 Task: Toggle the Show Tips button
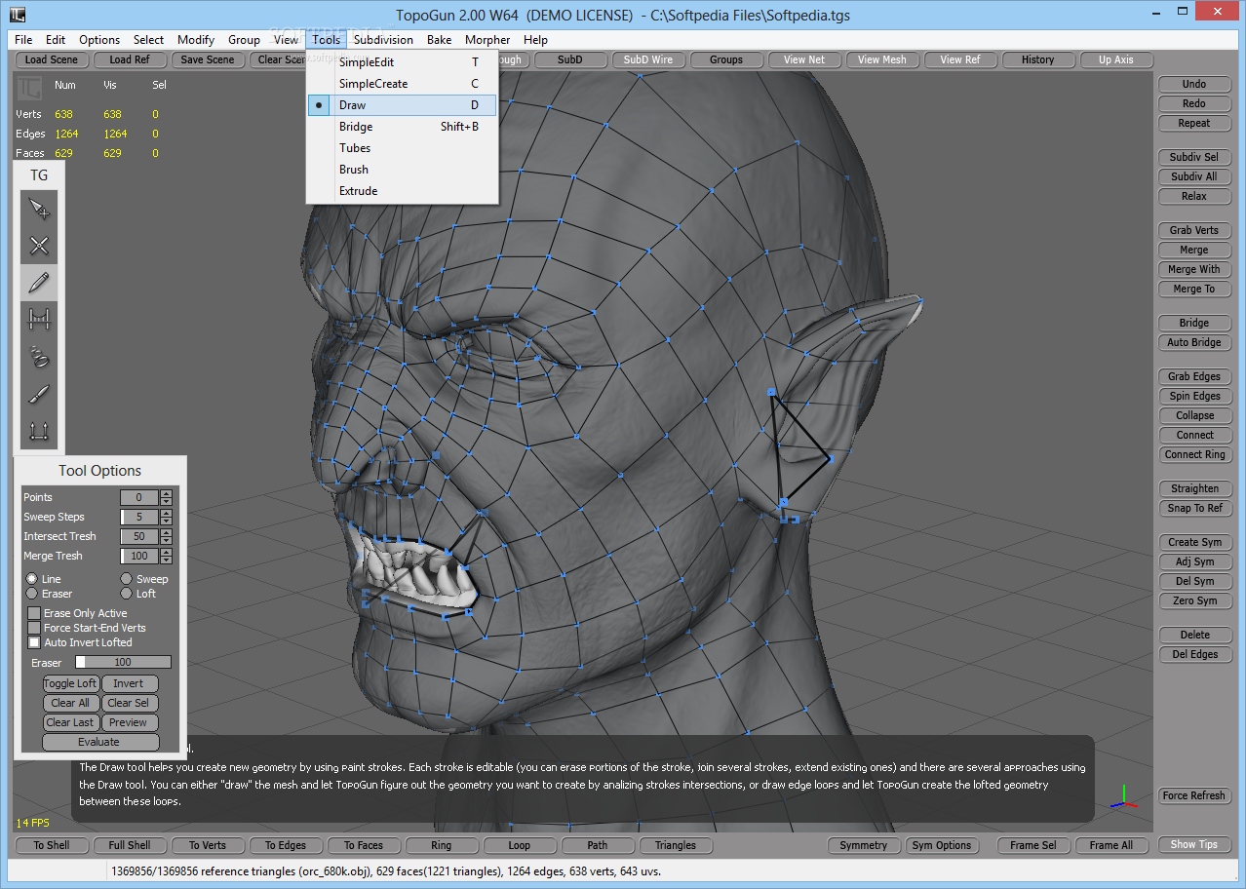tap(1194, 844)
